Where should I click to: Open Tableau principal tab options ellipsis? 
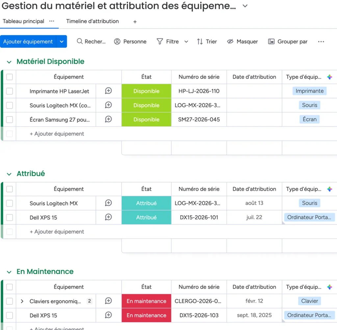pyautogui.click(x=52, y=21)
